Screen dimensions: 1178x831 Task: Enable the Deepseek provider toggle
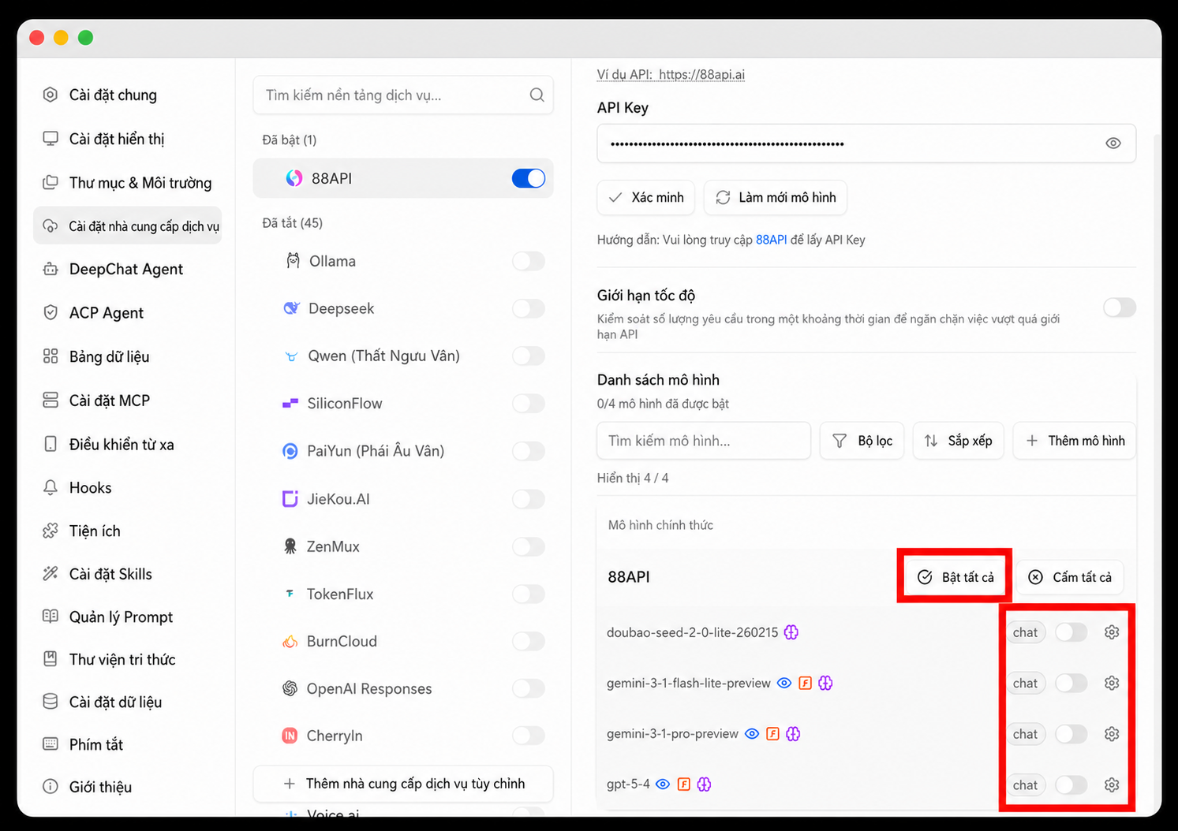(x=529, y=308)
